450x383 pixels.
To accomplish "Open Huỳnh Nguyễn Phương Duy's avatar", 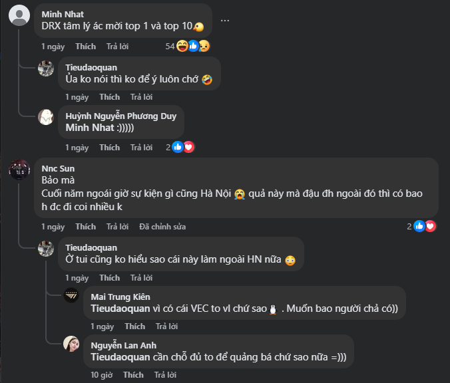I will 46,117.
